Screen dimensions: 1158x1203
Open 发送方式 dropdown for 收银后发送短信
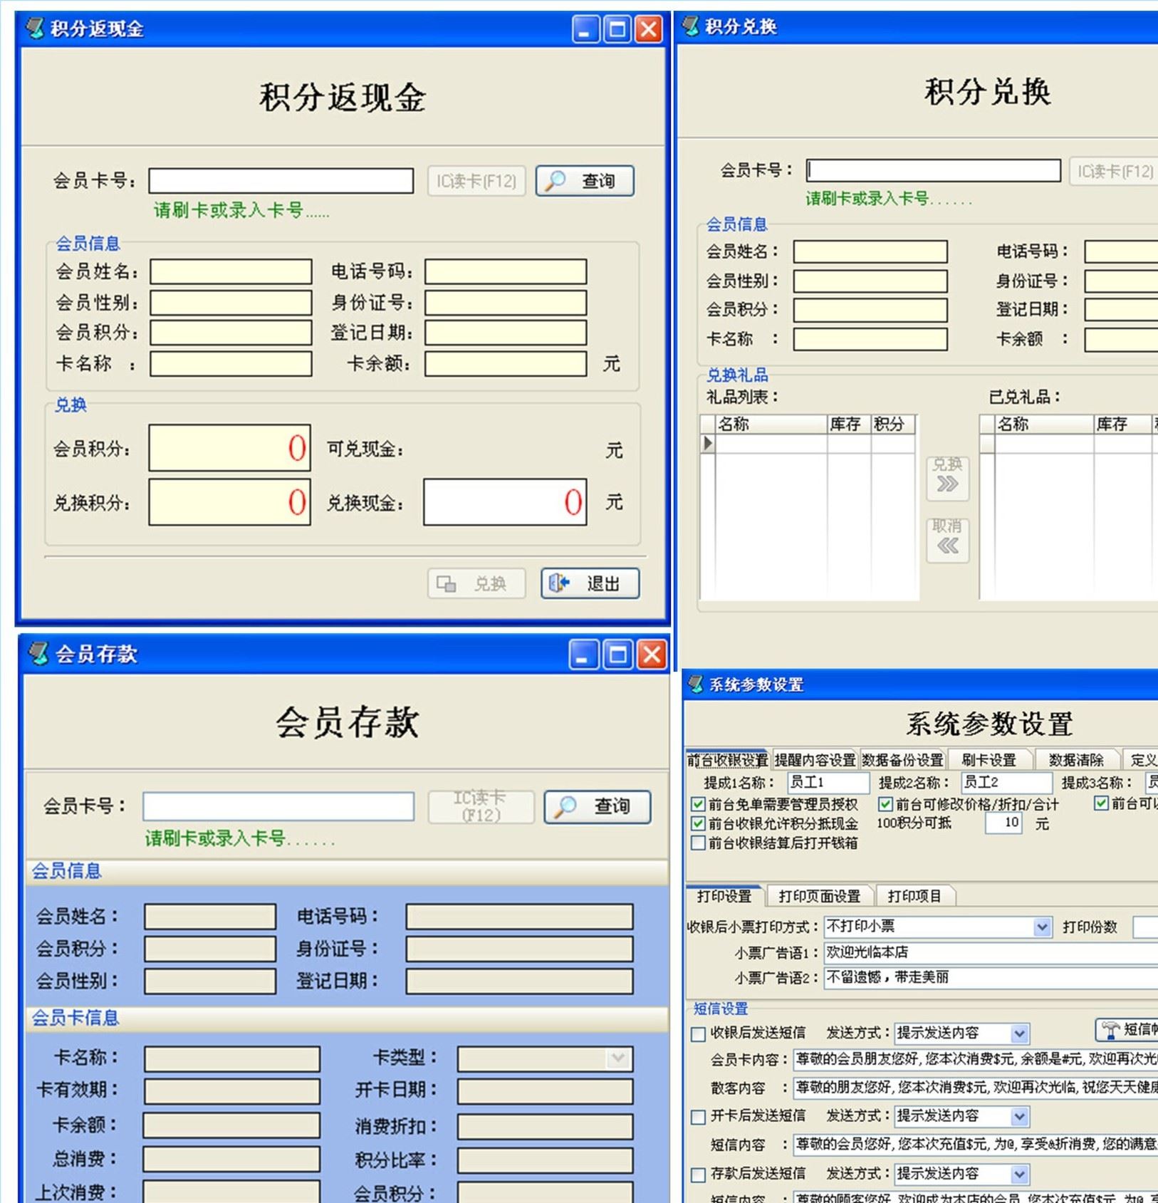coord(1020,1033)
